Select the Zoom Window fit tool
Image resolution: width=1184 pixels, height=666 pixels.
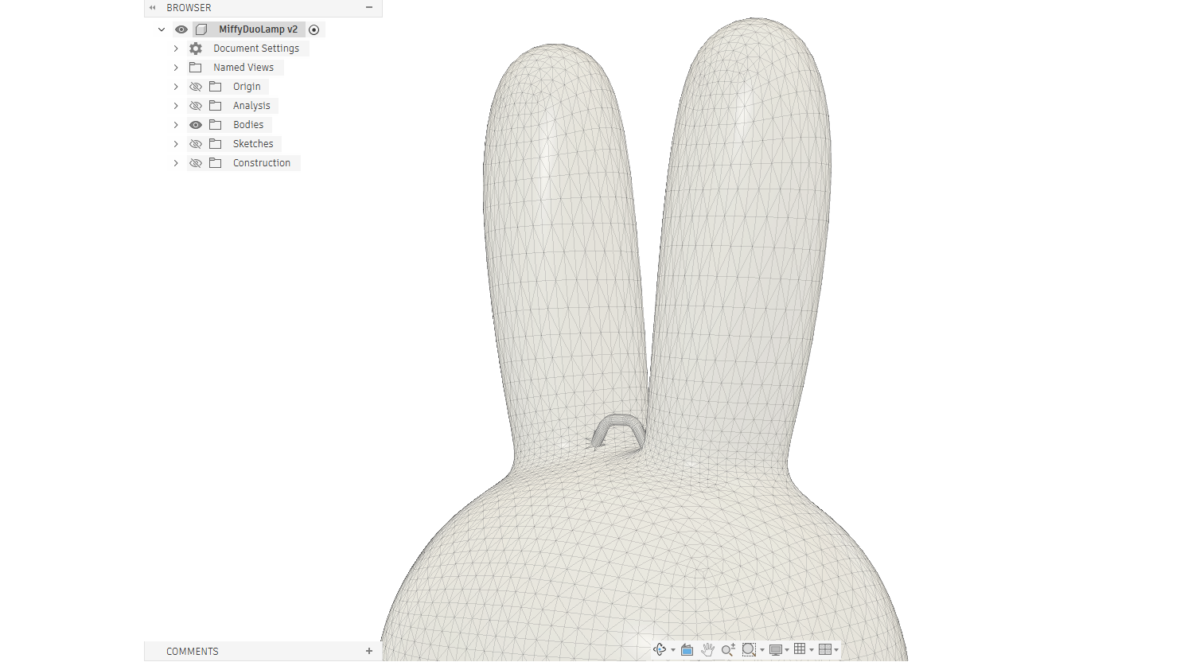pos(749,650)
